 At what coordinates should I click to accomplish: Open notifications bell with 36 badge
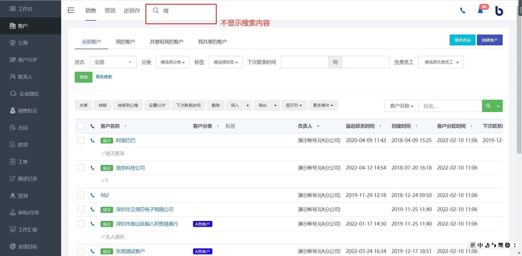click(481, 10)
